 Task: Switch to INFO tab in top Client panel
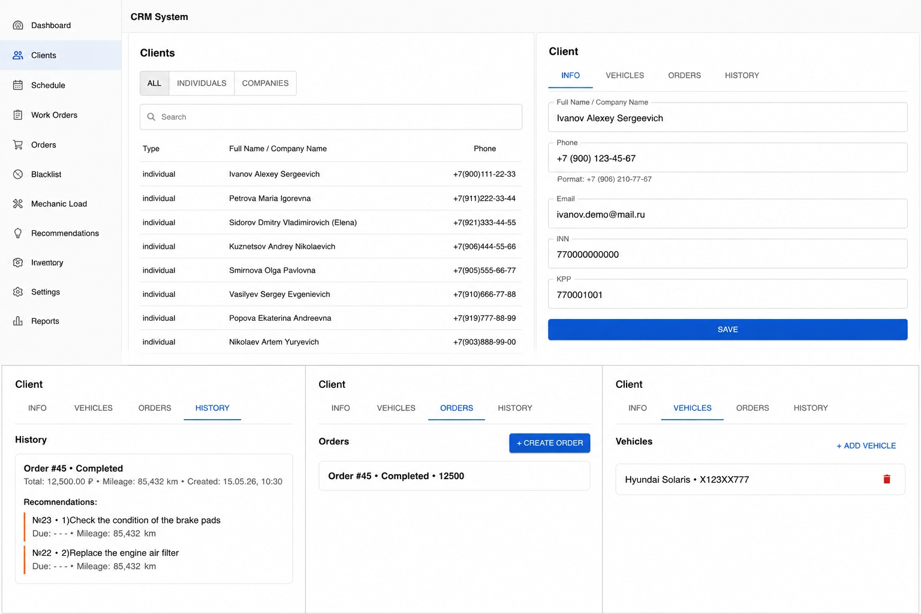tap(570, 76)
